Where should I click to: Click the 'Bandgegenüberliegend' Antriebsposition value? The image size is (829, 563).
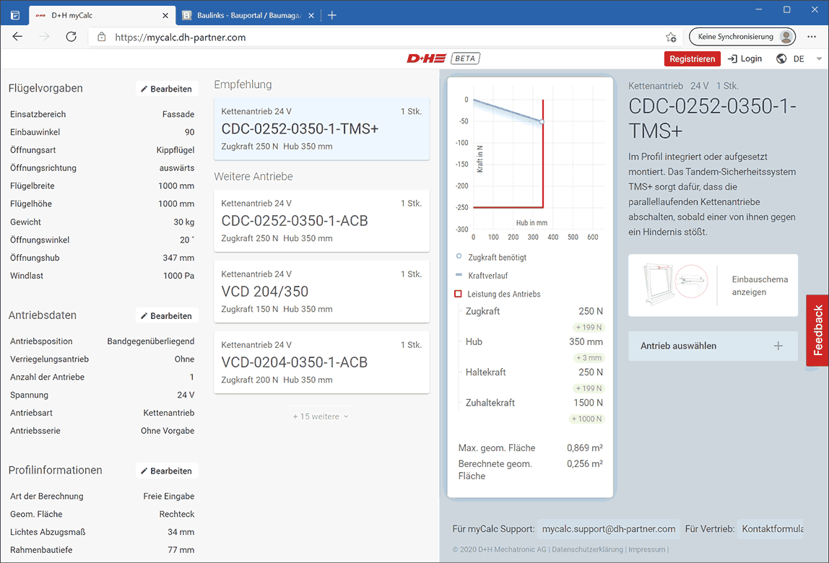(x=151, y=341)
